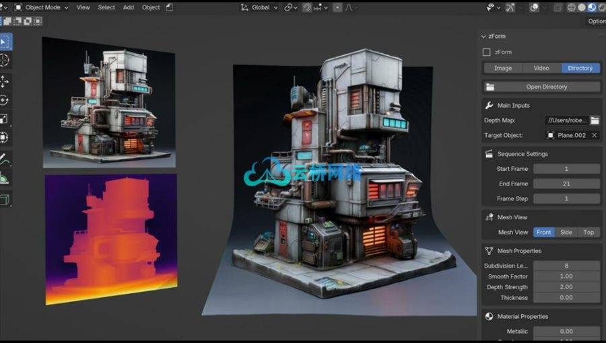Viewport: 606px width, 343px height.
Task: Click the Sequence Settings clapper icon
Action: (489, 154)
